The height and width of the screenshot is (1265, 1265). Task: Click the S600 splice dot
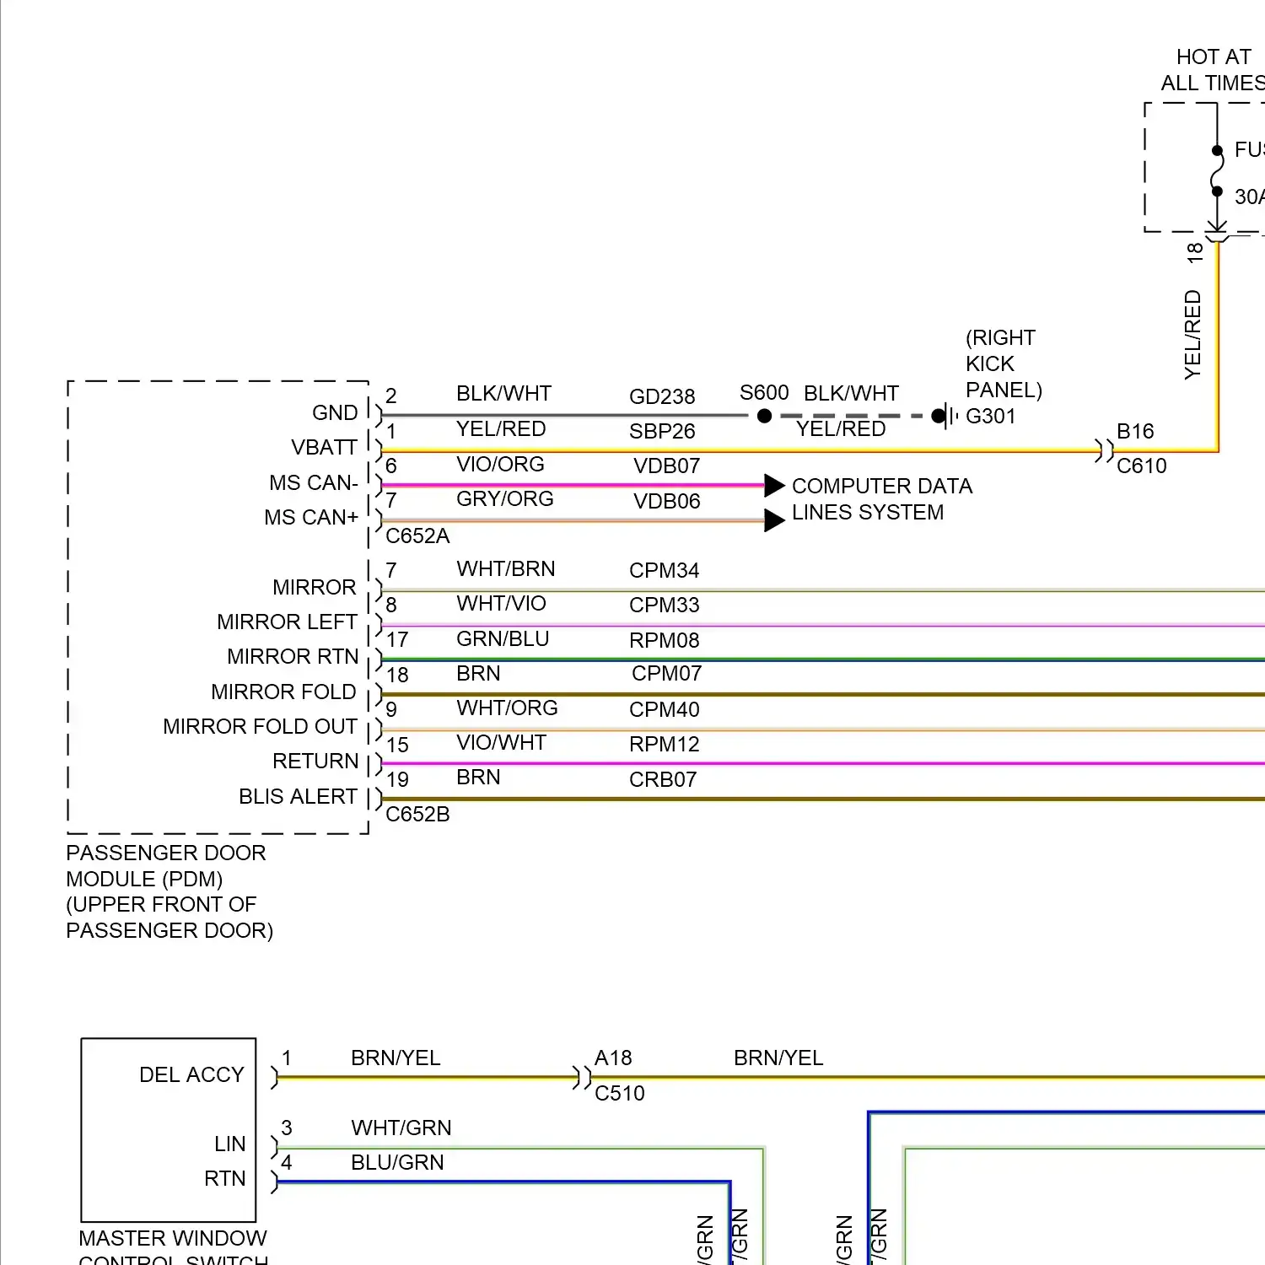[764, 416]
